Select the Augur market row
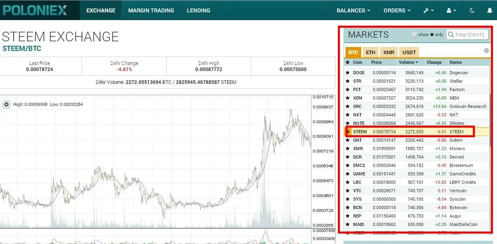 click(417, 216)
